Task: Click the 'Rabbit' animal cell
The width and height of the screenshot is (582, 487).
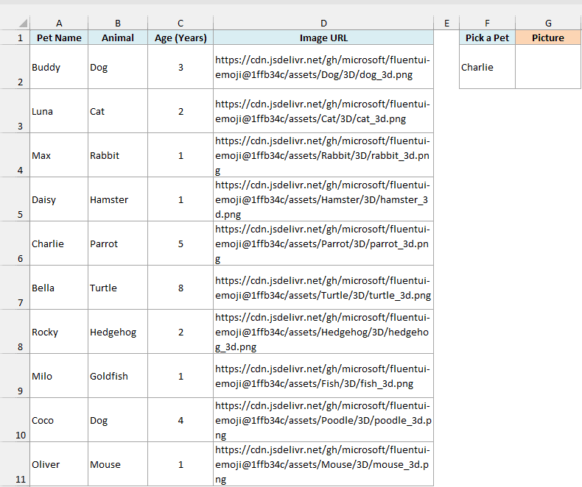Action: [x=118, y=155]
